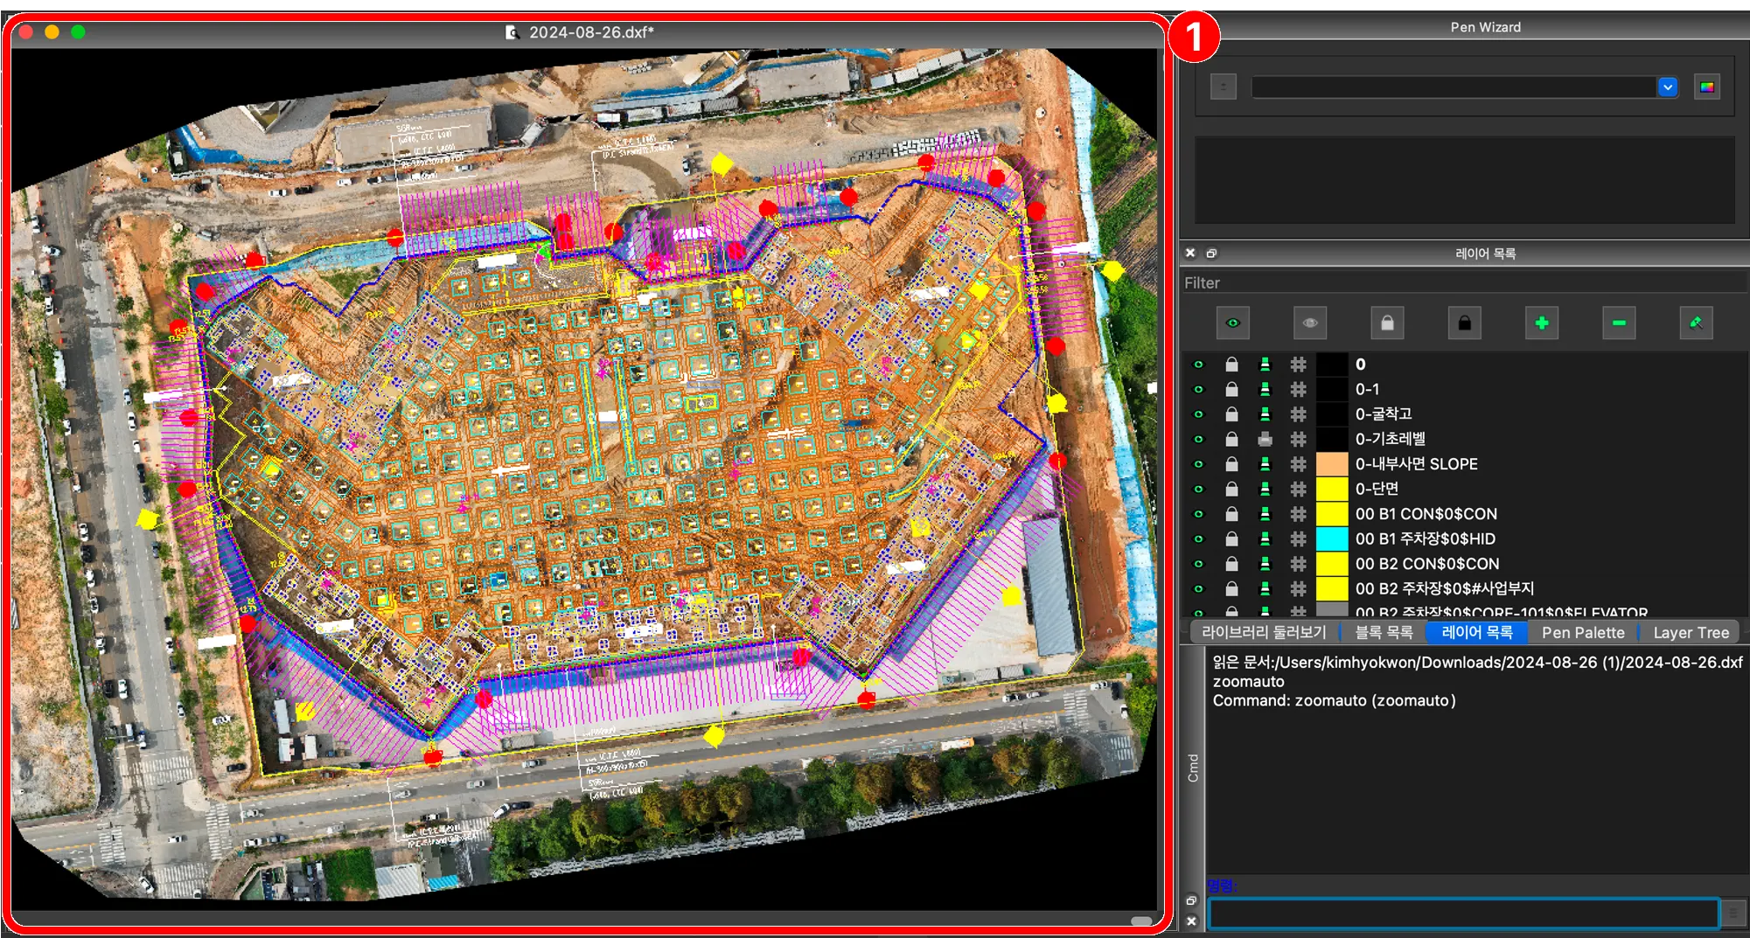Lock all layers with the closed padlock button
The width and height of the screenshot is (1750, 938).
point(1464,323)
